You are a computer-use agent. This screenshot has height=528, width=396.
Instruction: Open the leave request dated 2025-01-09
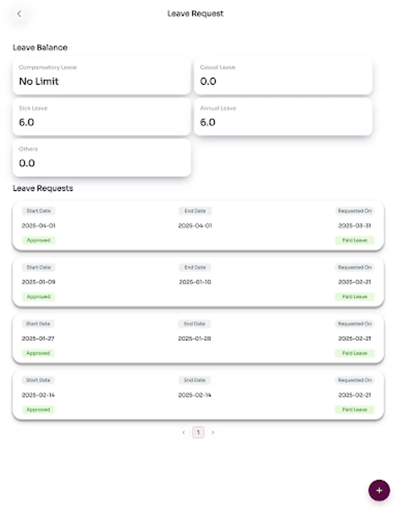tap(198, 282)
